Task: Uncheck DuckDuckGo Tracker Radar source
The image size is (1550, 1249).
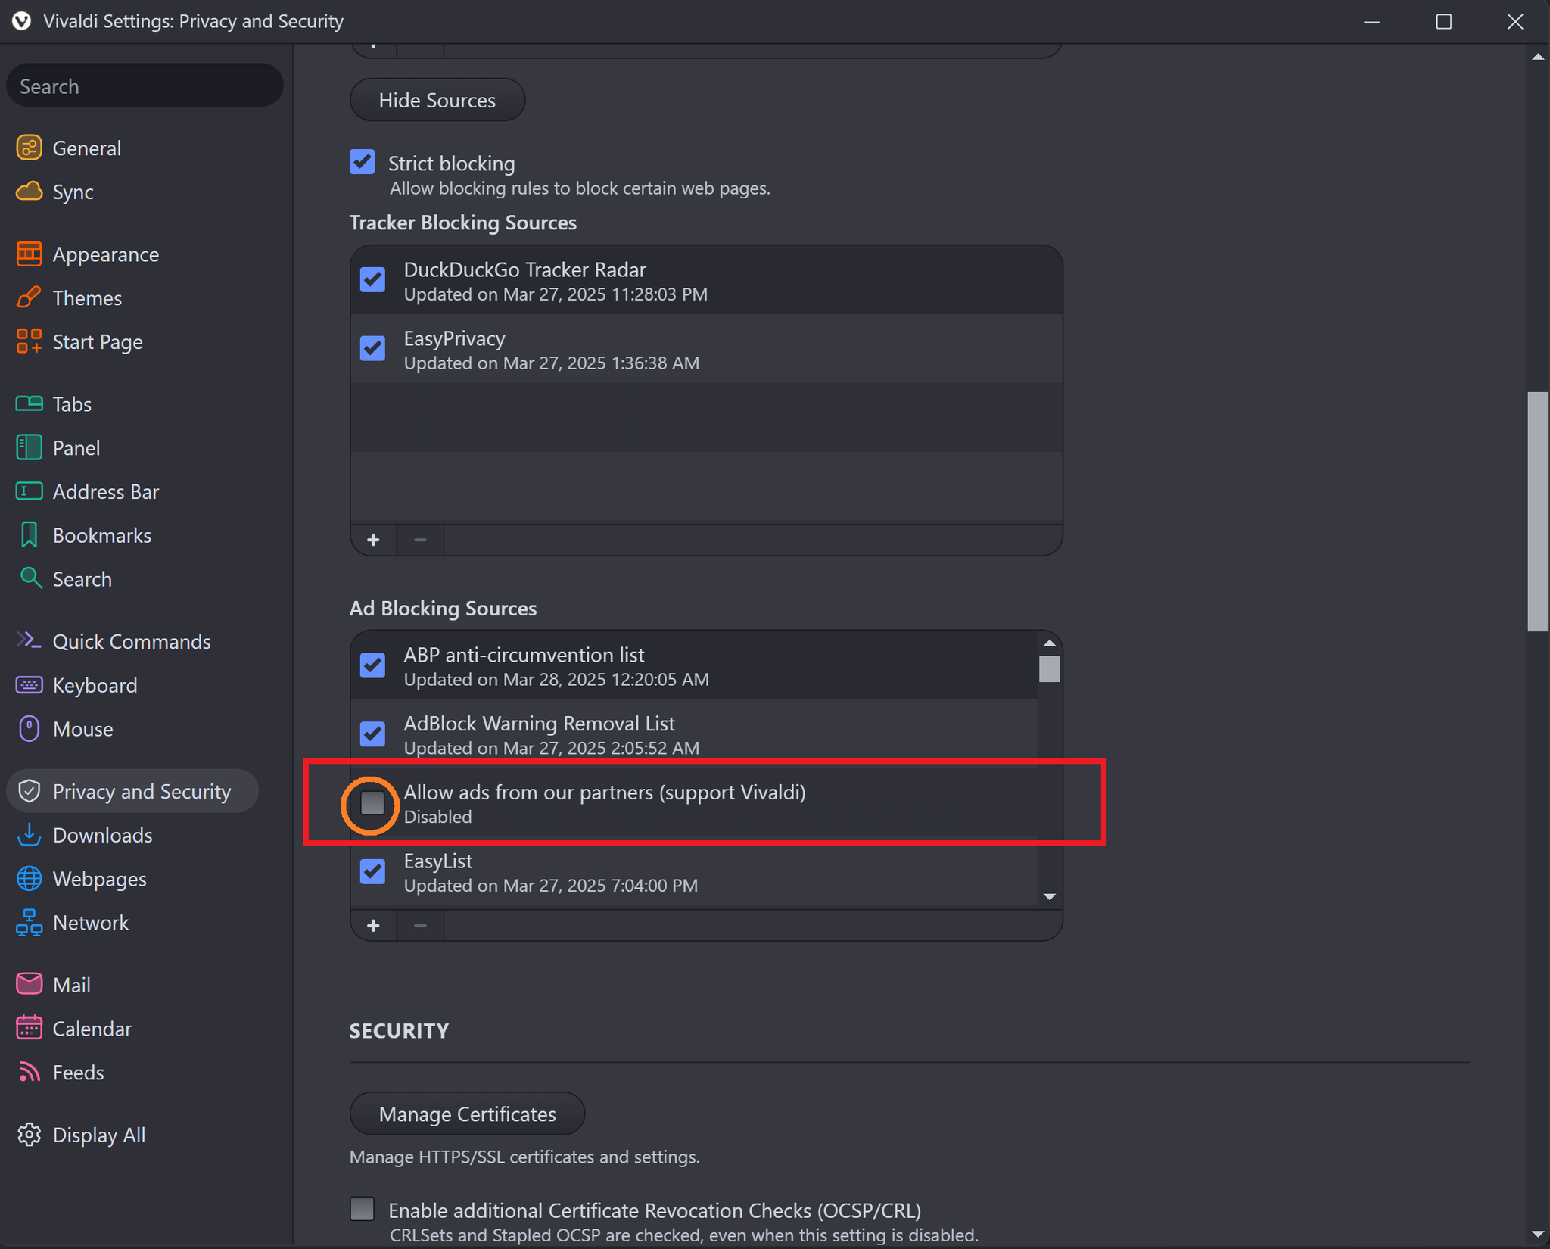Action: point(372,280)
